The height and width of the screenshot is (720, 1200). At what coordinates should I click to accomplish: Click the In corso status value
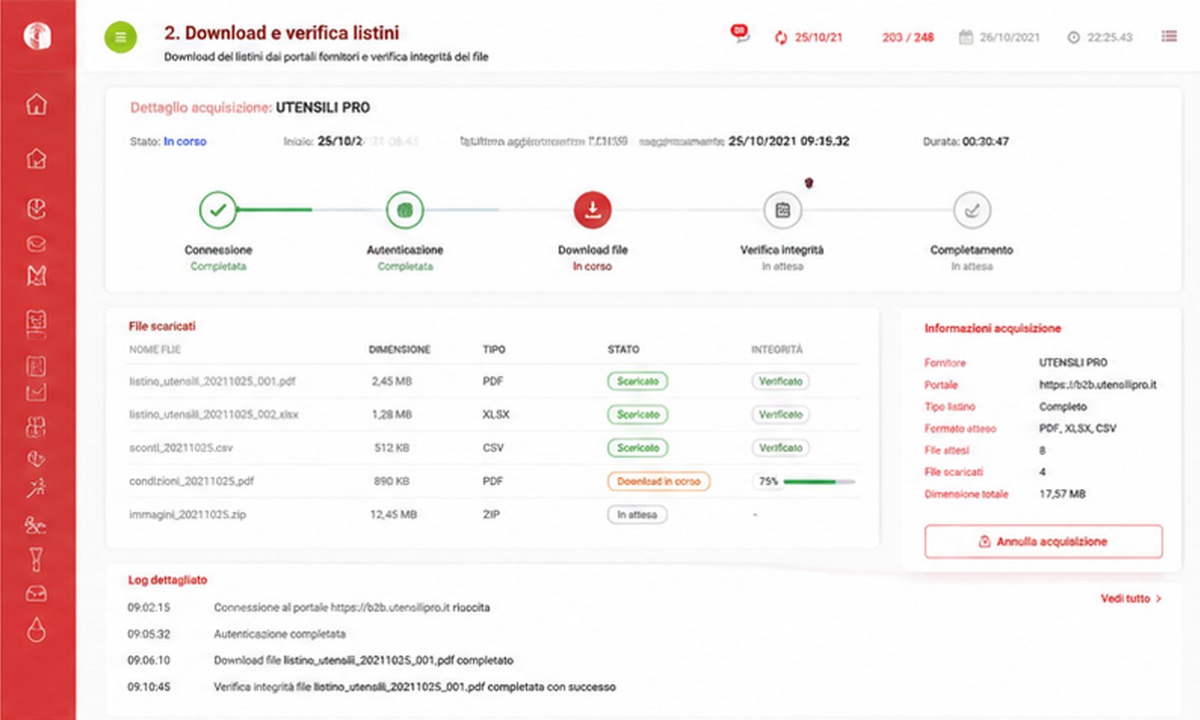(184, 141)
